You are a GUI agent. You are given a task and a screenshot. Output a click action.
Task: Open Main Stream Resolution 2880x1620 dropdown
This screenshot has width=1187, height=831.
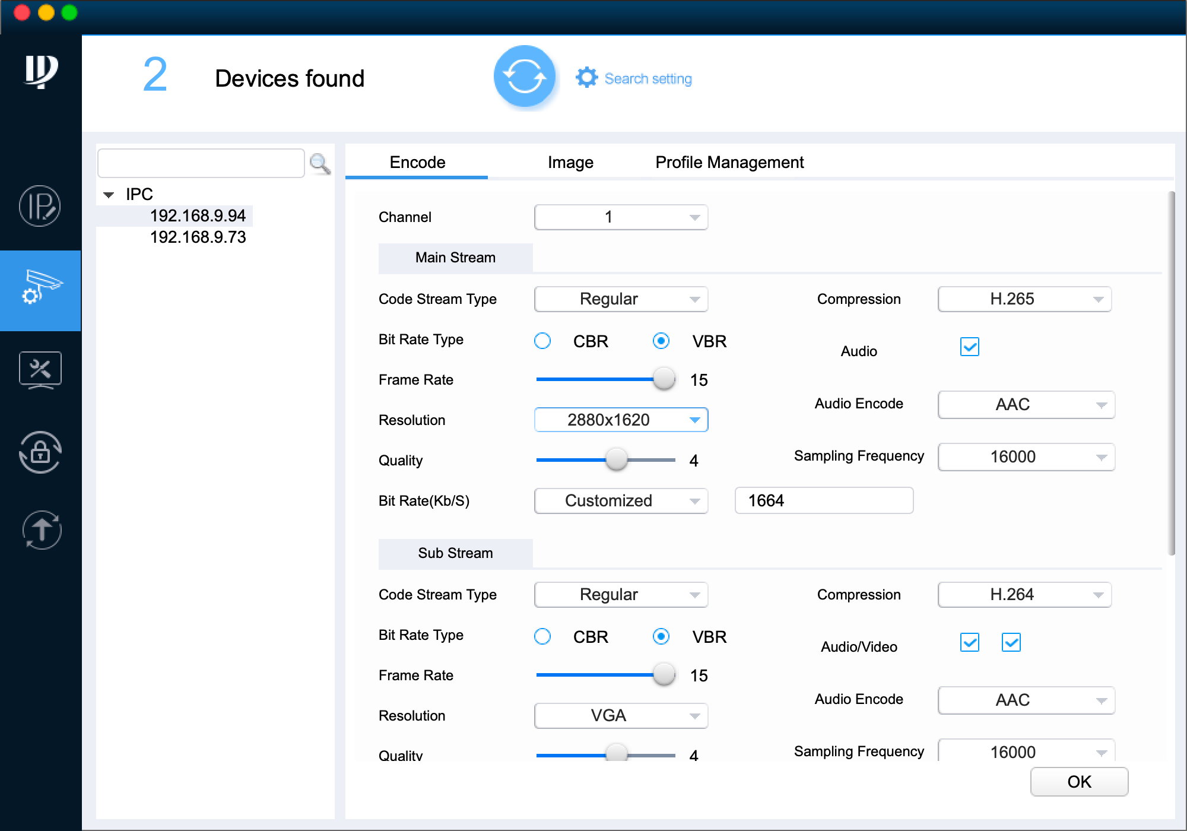click(621, 420)
